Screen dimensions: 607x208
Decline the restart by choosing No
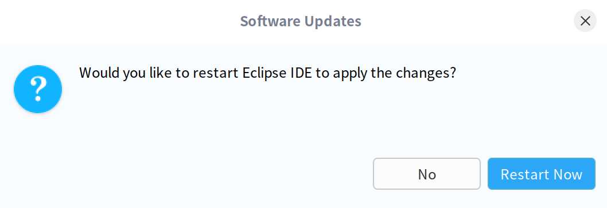pos(427,174)
